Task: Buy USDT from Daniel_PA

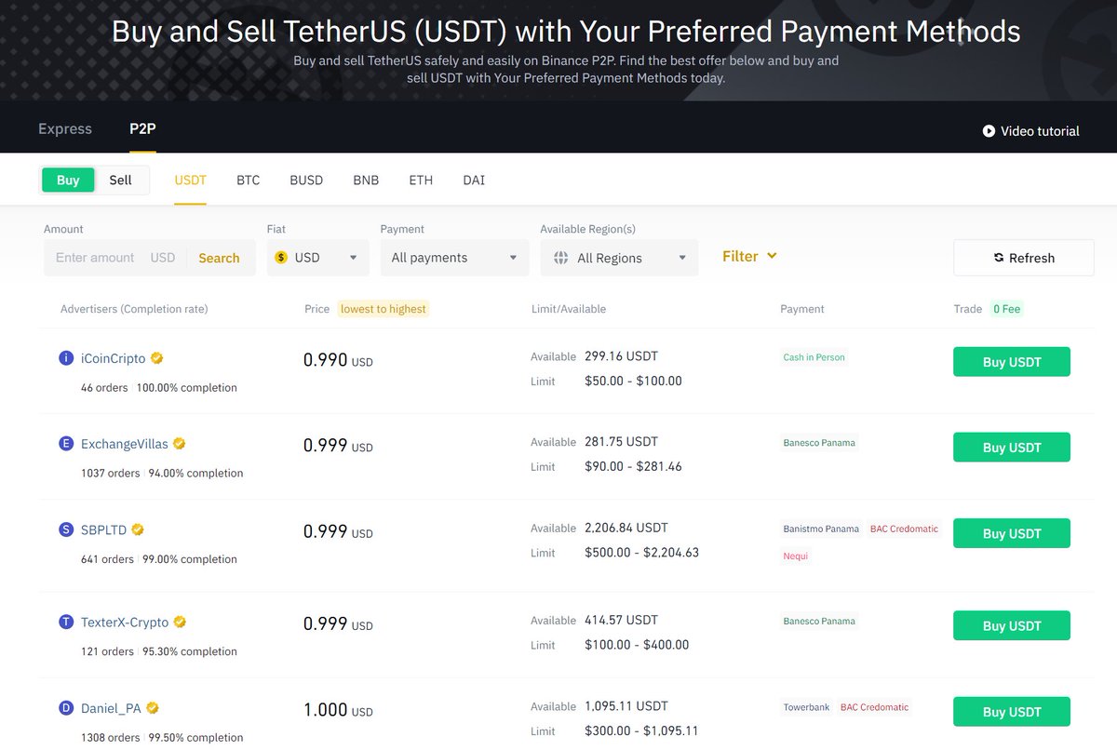Action: [x=1012, y=712]
